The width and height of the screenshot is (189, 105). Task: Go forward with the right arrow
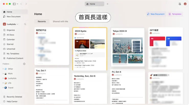point(26,4)
